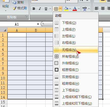The width and height of the screenshot is (110, 107).
Task: Open fill color dropdown arrow
Action: click(x=70, y=9)
